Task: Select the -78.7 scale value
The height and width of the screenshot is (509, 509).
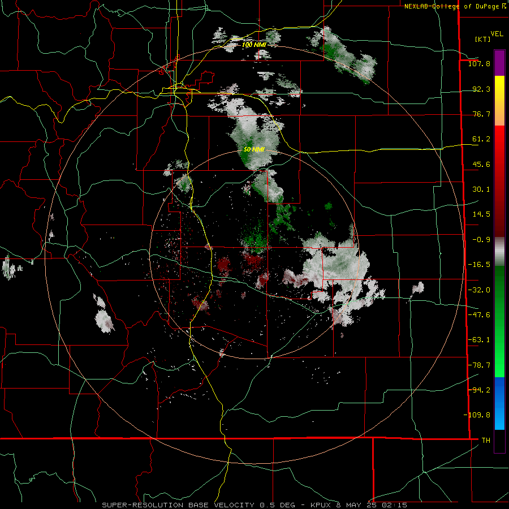Action: tap(479, 365)
